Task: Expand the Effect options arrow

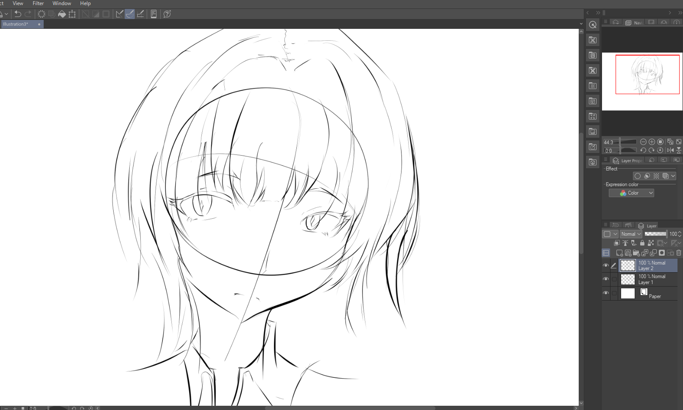Action: (673, 176)
